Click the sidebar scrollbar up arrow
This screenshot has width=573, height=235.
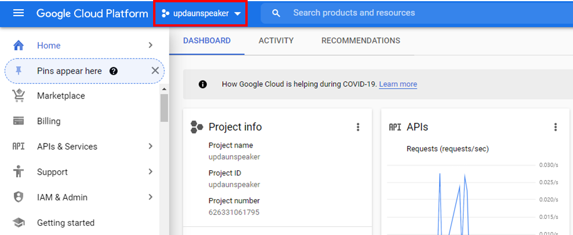(164, 89)
